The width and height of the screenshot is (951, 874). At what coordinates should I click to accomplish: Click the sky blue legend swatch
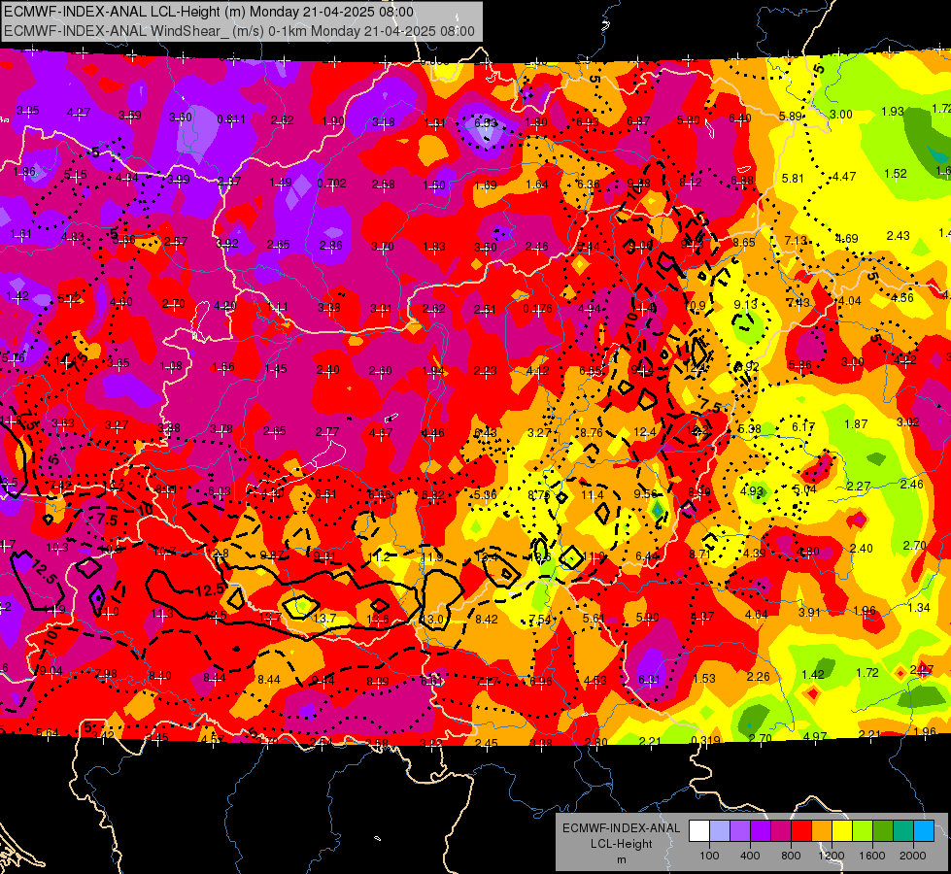923,831
